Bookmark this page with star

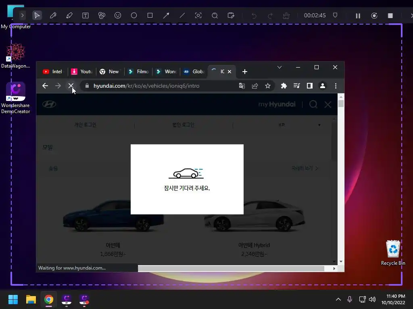[x=268, y=86]
